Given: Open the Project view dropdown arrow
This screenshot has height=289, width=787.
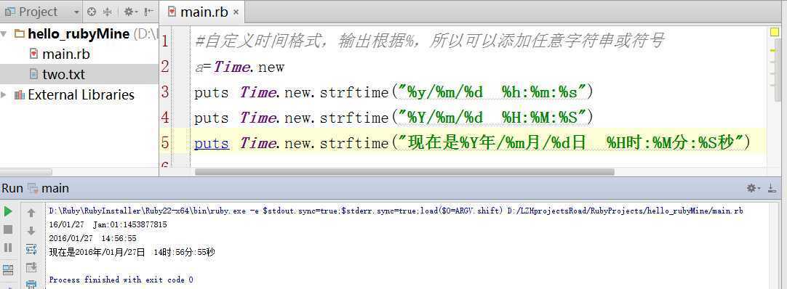Looking at the screenshot, I should point(76,12).
